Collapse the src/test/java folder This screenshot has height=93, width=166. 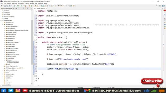click(x=3, y=25)
